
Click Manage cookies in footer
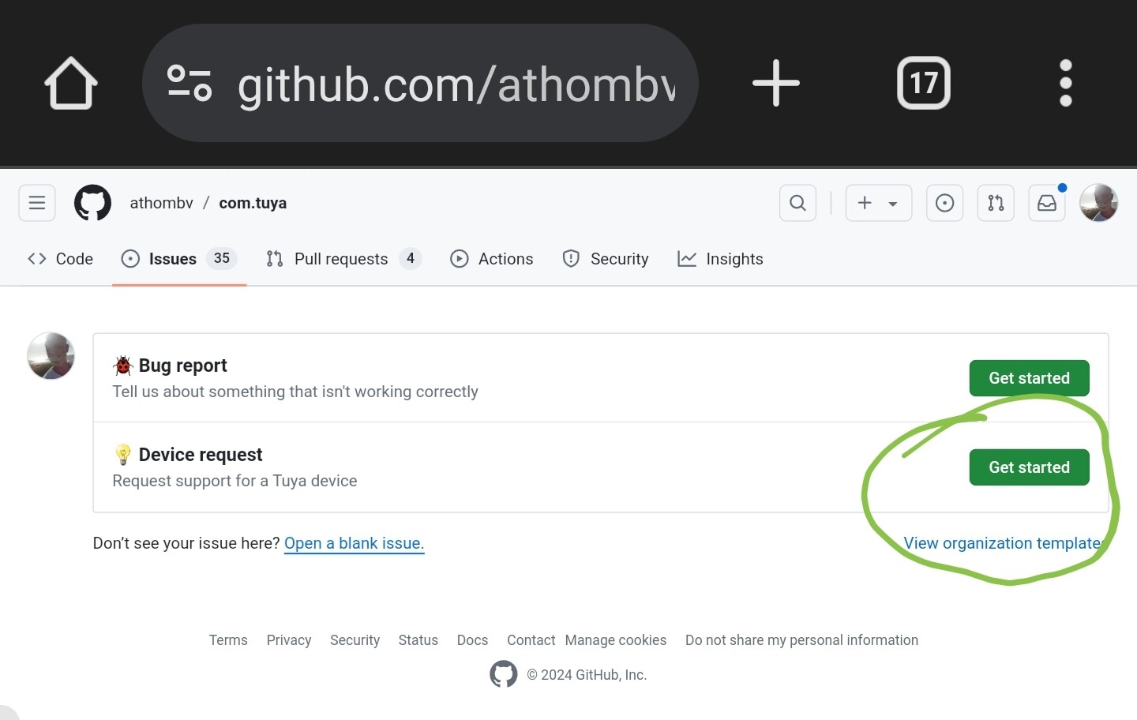616,640
